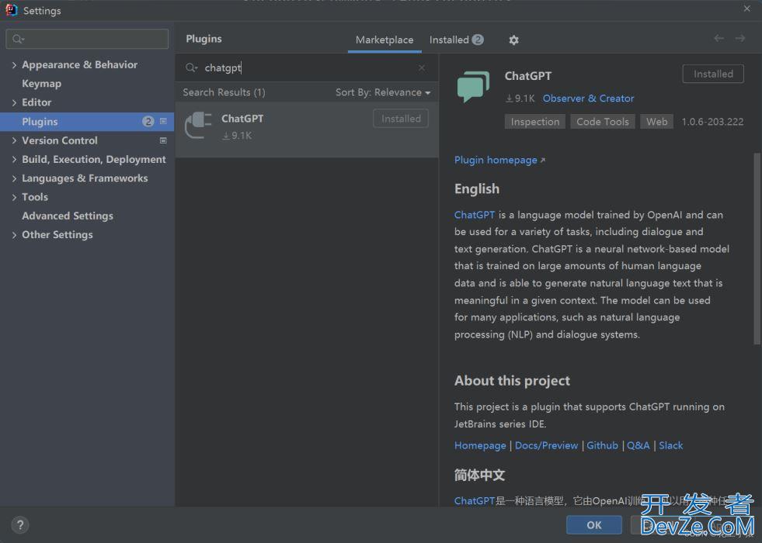Click version text 1.0.6-203.222
This screenshot has height=543, width=762.
coord(712,122)
